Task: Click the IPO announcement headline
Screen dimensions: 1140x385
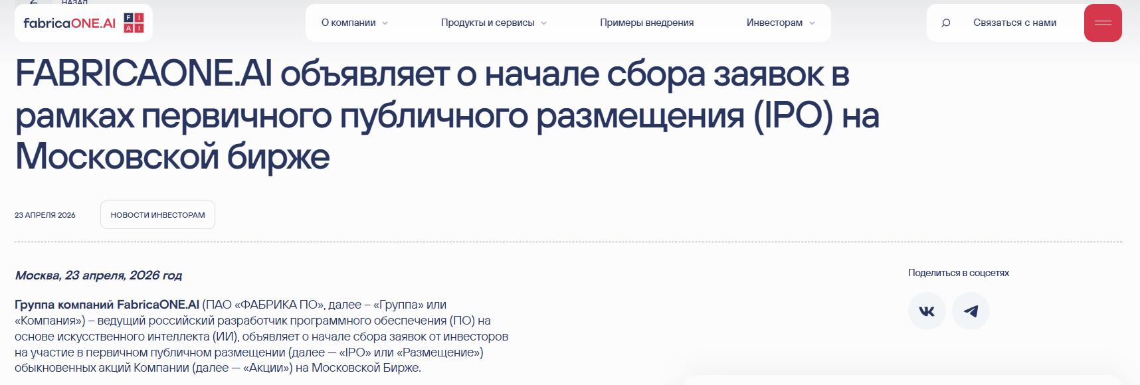Action: (x=432, y=115)
